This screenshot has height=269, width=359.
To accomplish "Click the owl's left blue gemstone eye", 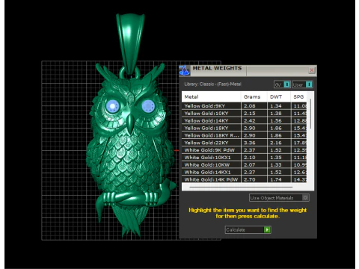I will point(113,106).
